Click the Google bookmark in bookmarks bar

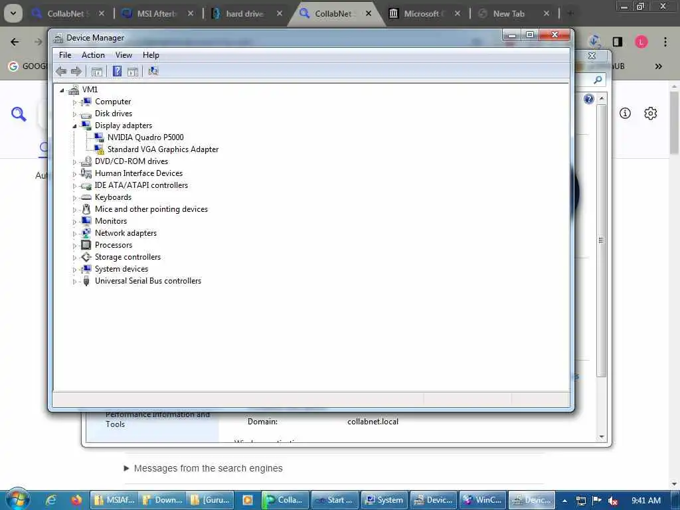(x=27, y=66)
